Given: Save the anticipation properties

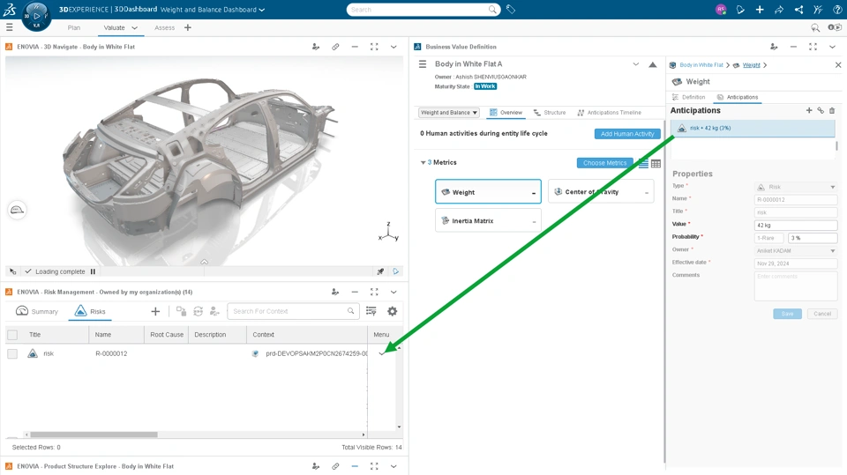Looking at the screenshot, I should 787,314.
